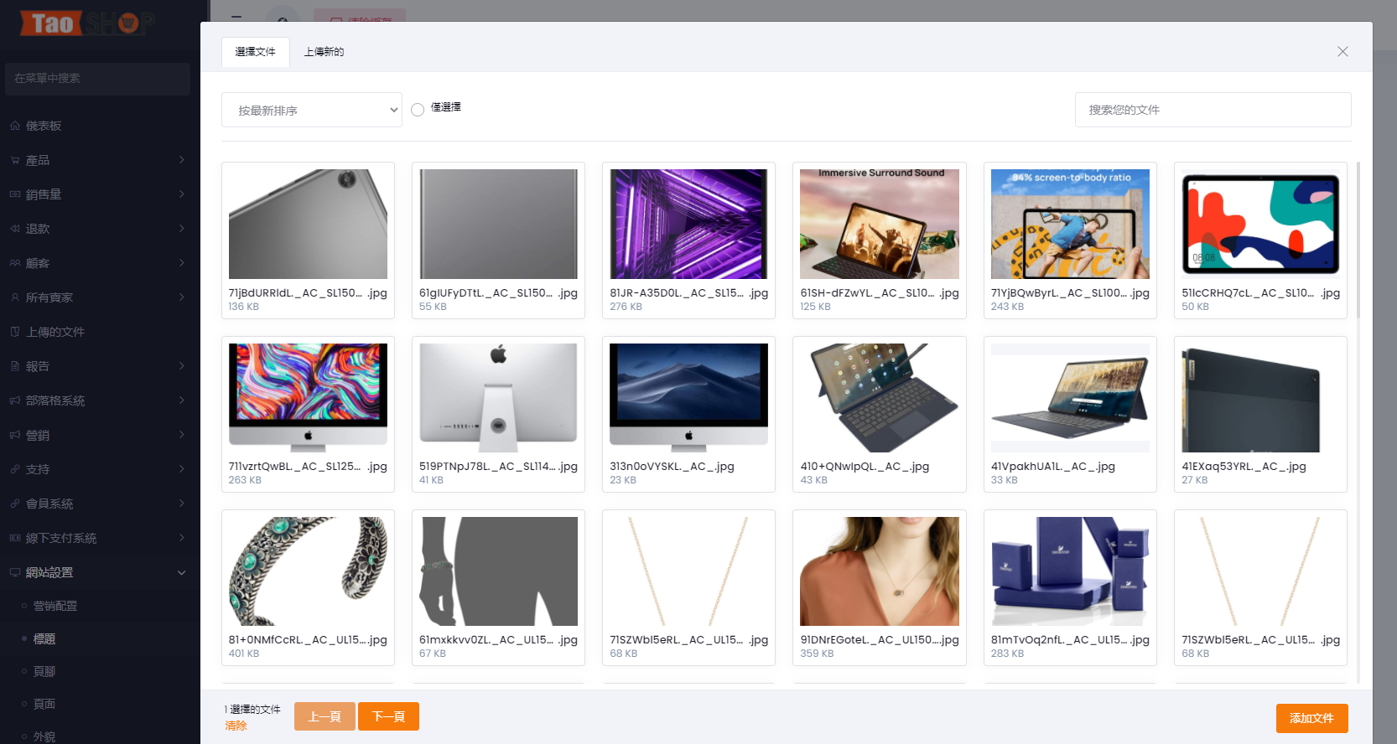Expand the 報告 menu chevron
The width and height of the screenshot is (1397, 744).
pos(182,366)
